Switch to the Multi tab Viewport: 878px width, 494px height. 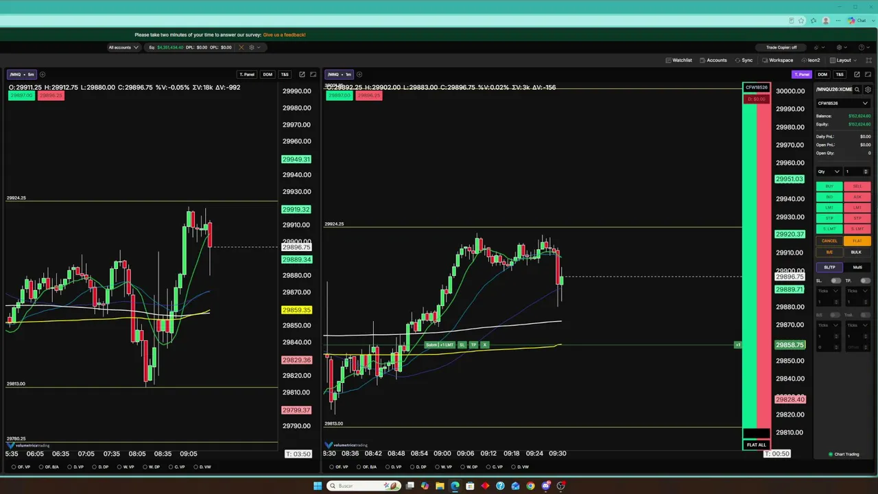(857, 267)
